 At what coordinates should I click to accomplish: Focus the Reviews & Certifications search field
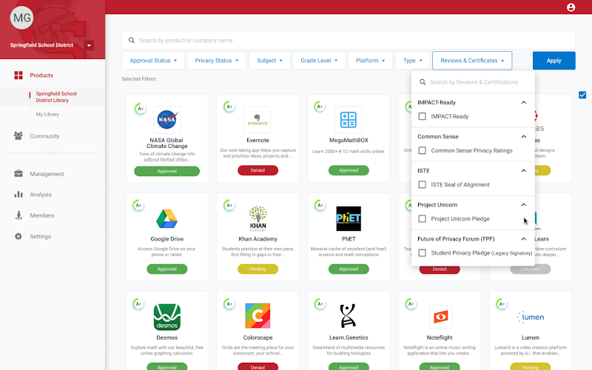click(x=474, y=82)
